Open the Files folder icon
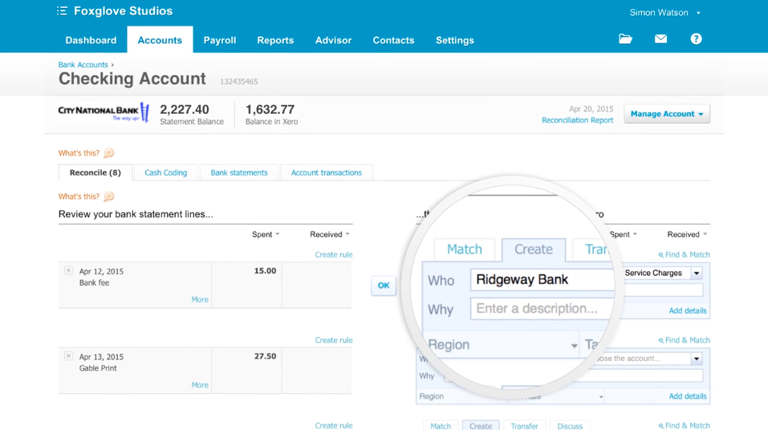Image resolution: width=768 pixels, height=430 pixels. coord(625,39)
